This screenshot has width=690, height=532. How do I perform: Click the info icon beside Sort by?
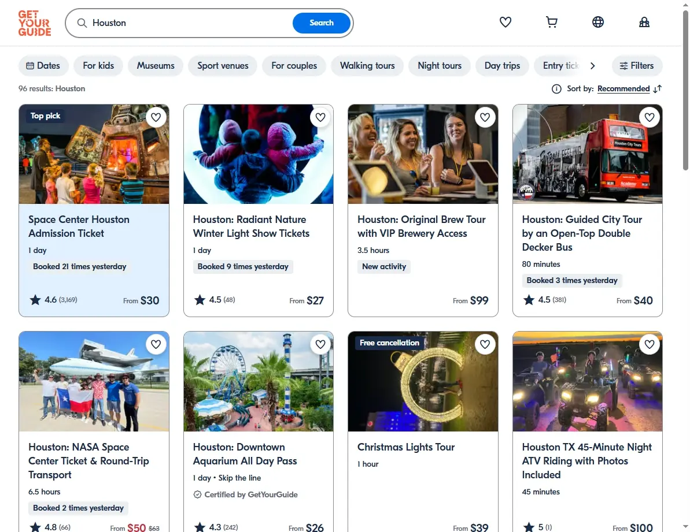556,89
